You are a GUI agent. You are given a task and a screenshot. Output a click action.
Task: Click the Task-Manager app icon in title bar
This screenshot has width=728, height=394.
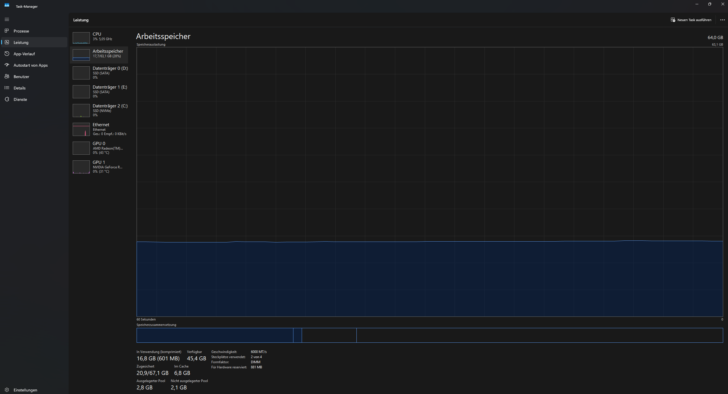pos(7,5)
